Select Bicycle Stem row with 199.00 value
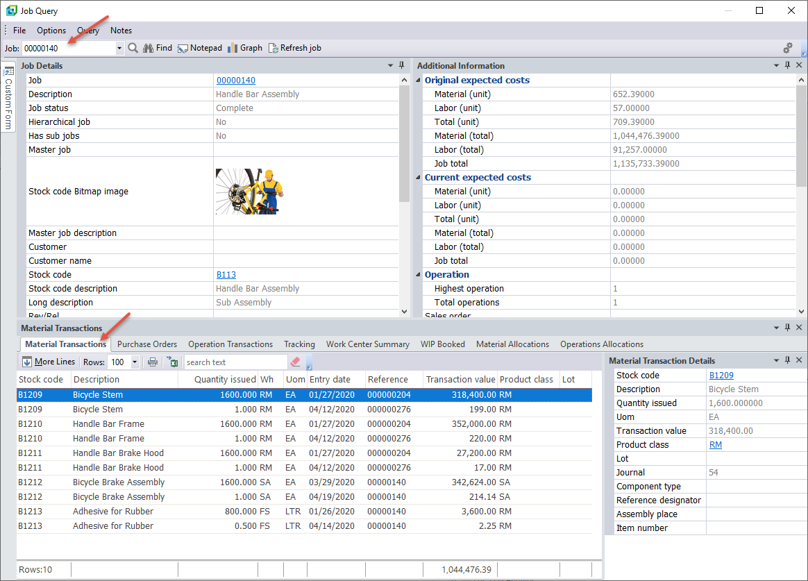Screen dimensions: 808x581 click(304, 410)
